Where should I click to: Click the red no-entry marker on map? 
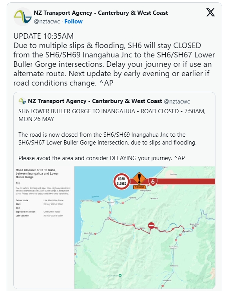coord(151,225)
